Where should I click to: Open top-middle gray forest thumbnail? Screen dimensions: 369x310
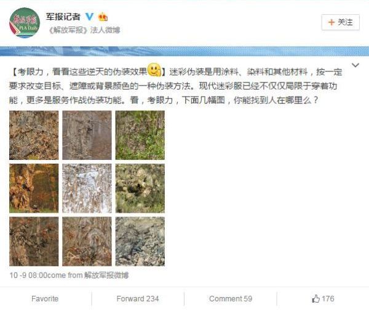pyautogui.click(x=87, y=135)
